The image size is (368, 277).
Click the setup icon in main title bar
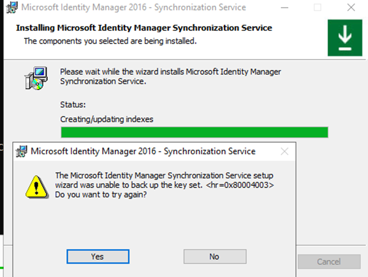click(12, 7)
